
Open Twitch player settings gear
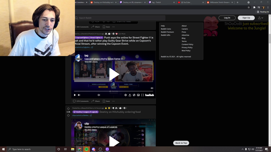[x=125, y=95]
